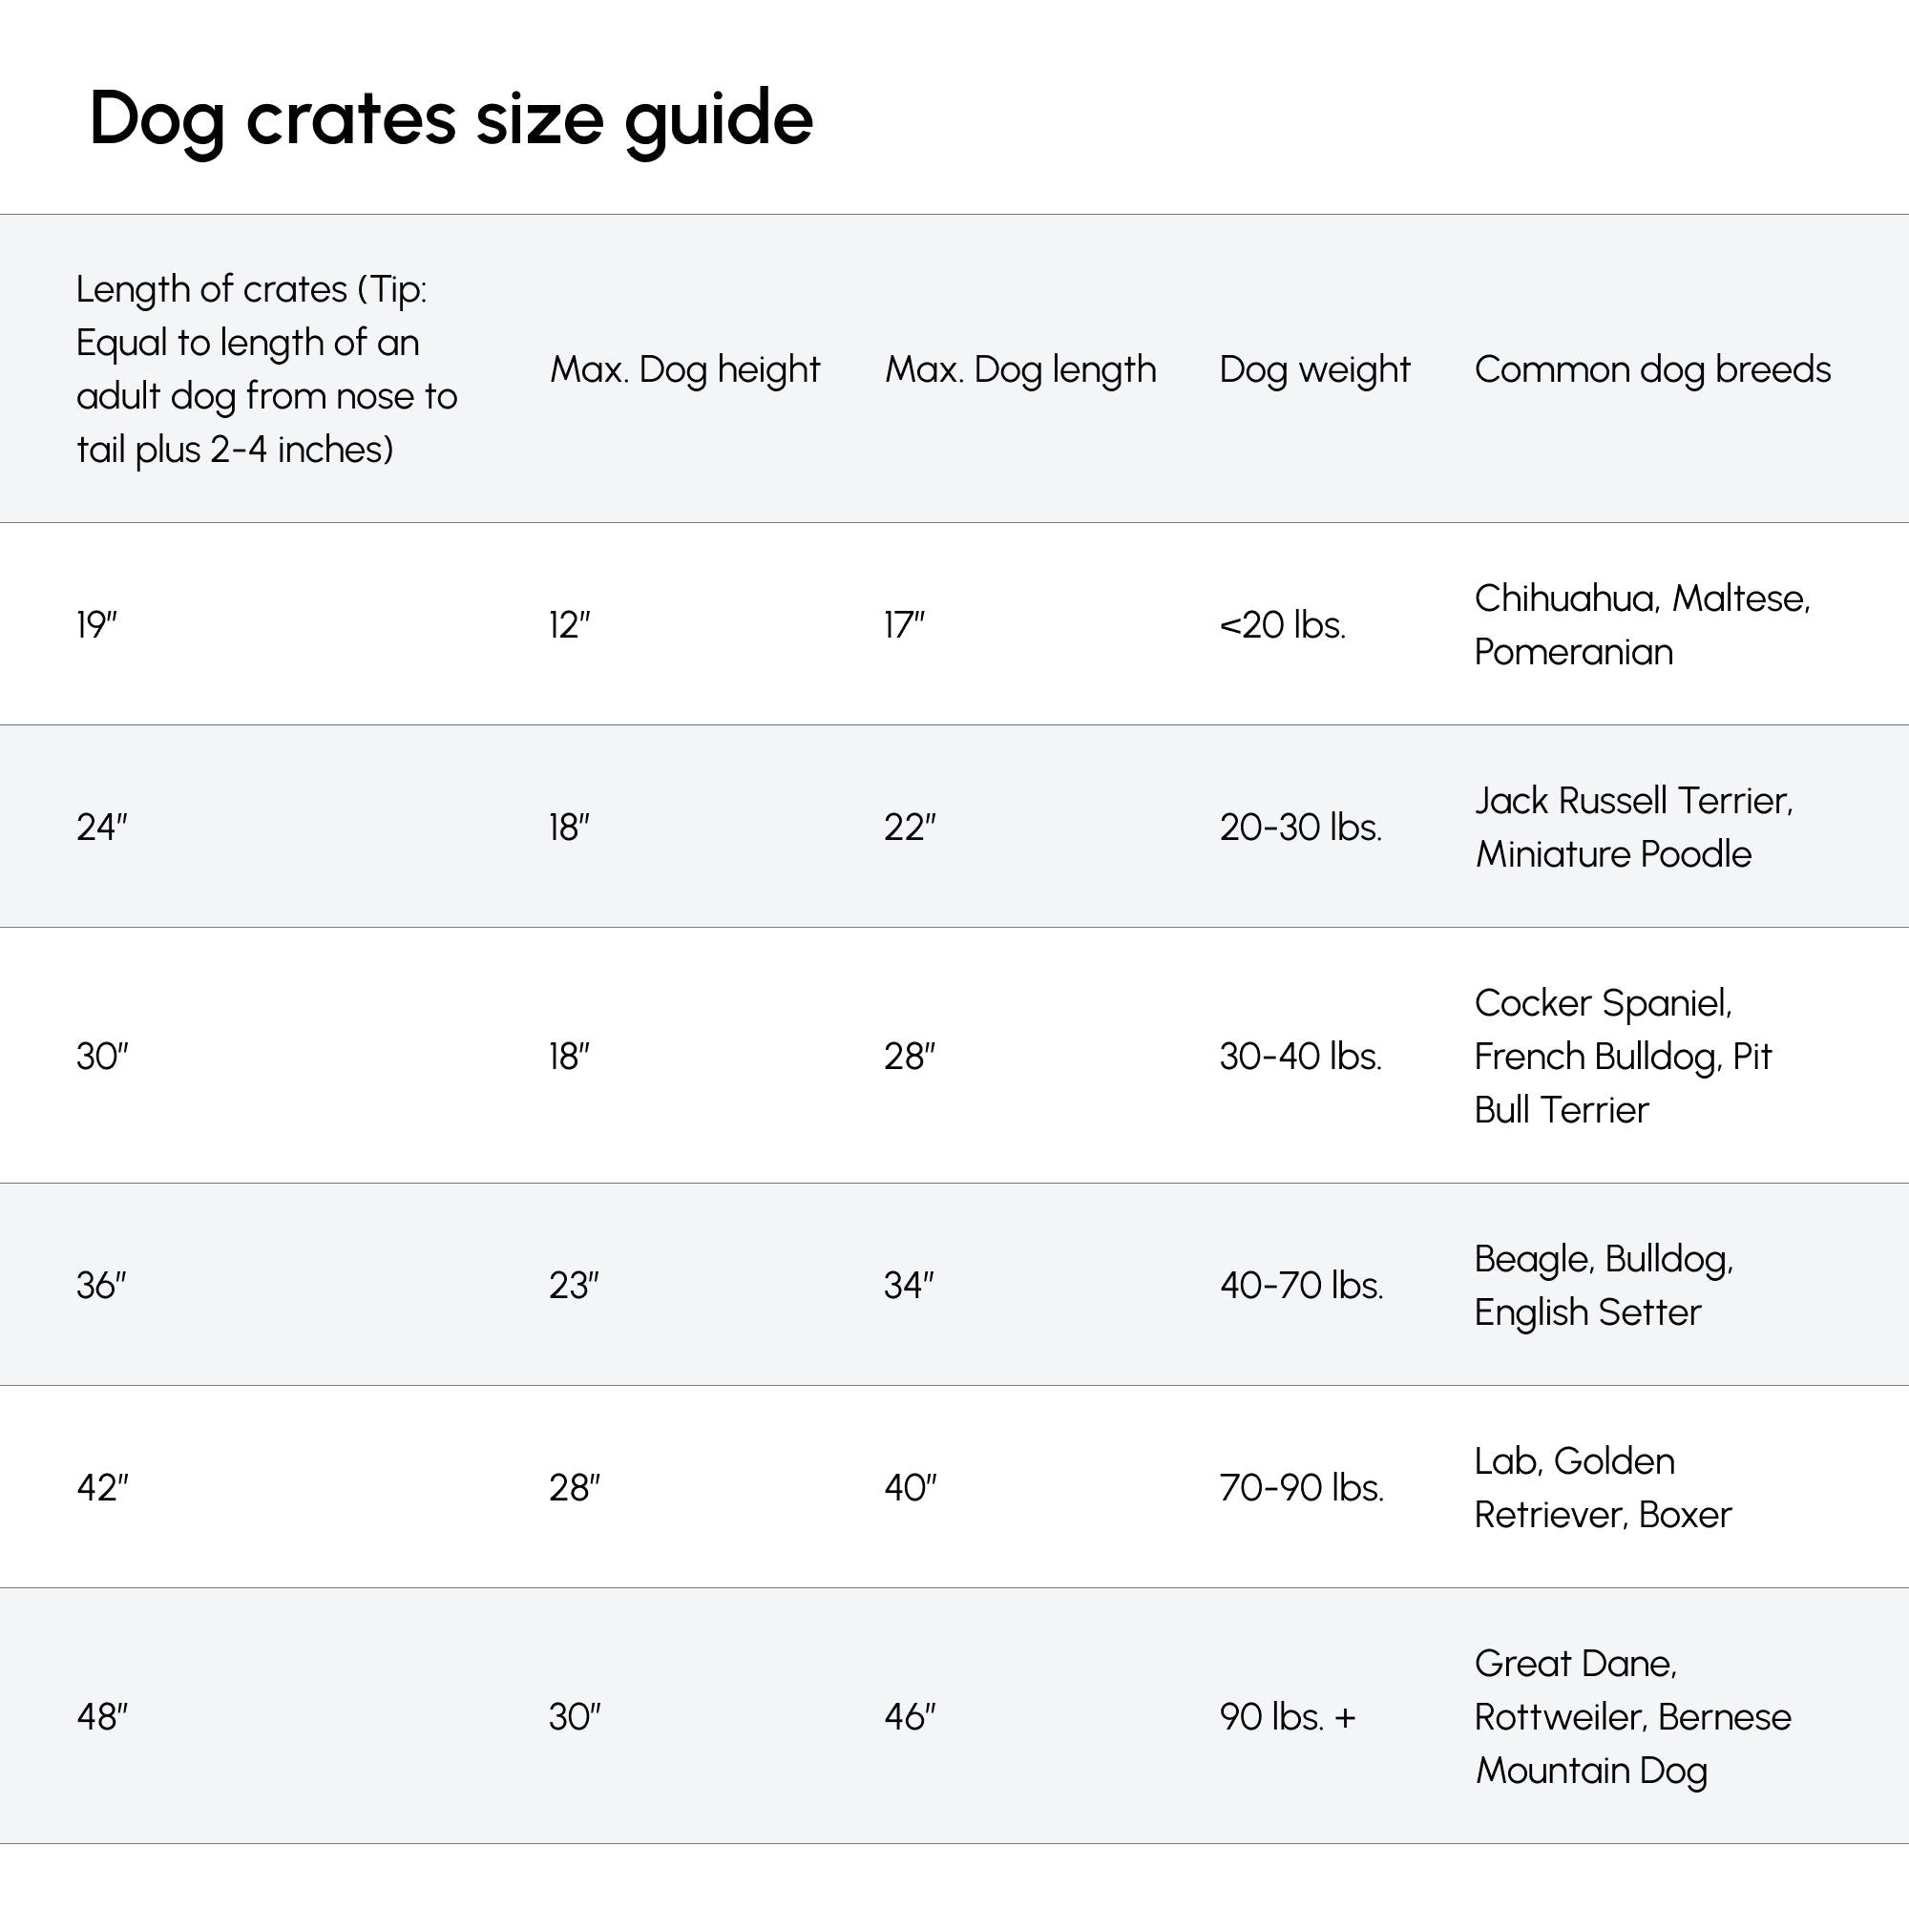The image size is (1909, 1909).
Task: Click 'Lab, Golden Retriever, Boxer' breeds cell
Action: [1602, 1487]
